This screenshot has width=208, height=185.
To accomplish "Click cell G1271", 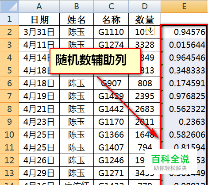I will pyautogui.click(x=111, y=173).
